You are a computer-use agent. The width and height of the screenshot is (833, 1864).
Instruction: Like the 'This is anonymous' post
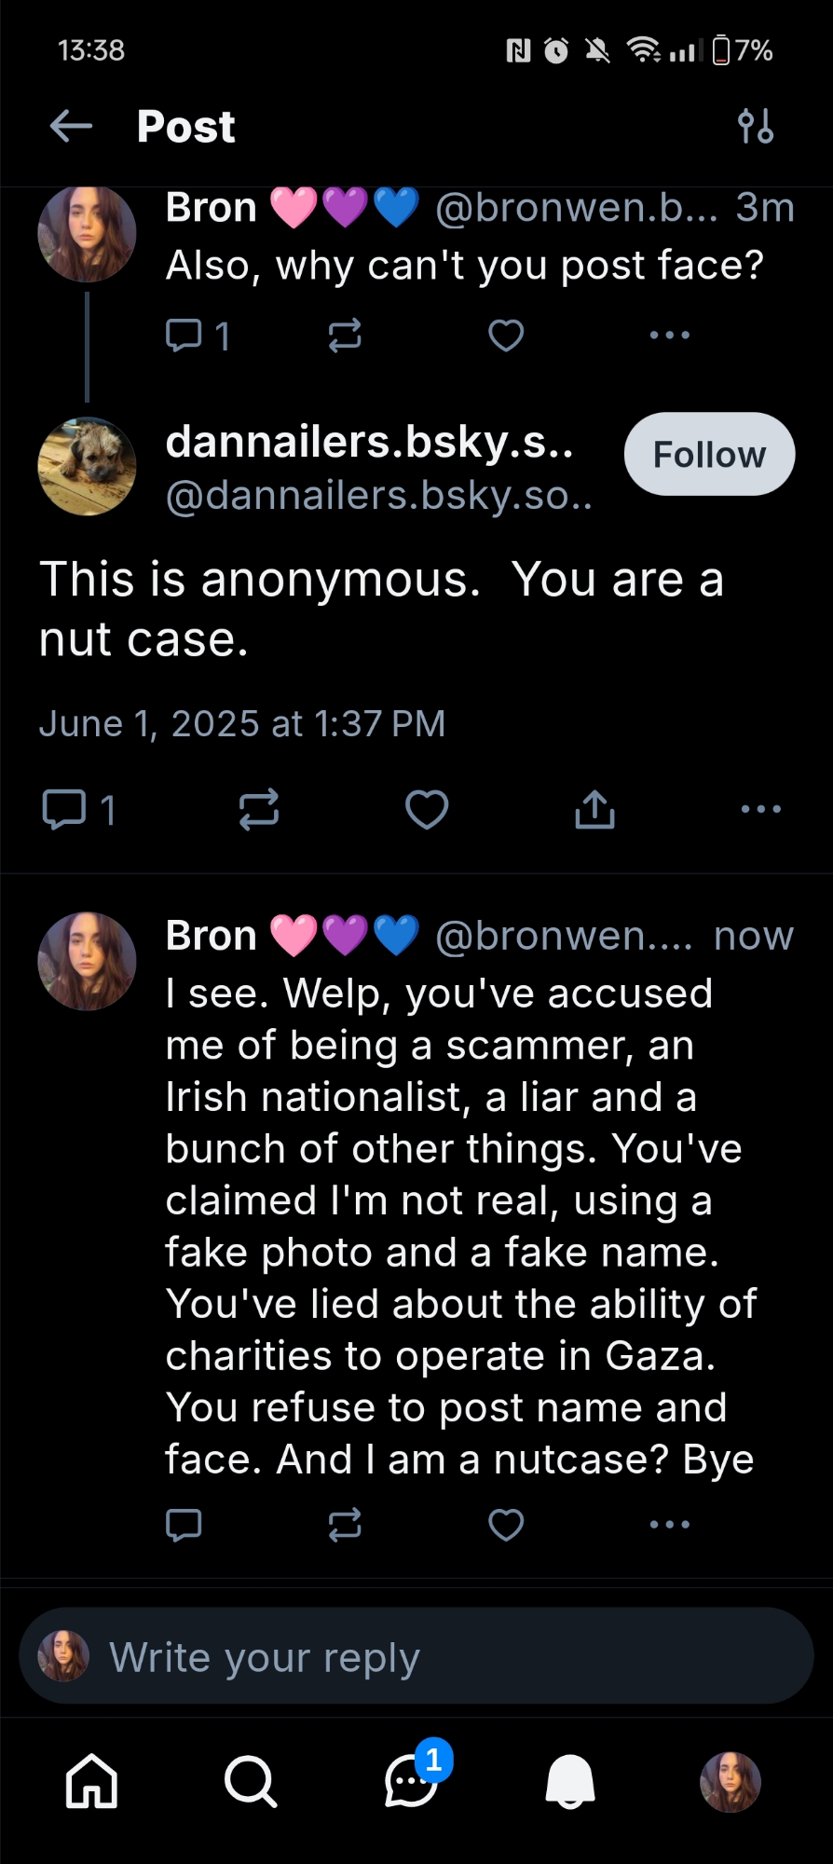(x=427, y=809)
